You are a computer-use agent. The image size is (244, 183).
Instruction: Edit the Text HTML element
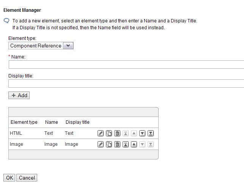(101, 133)
